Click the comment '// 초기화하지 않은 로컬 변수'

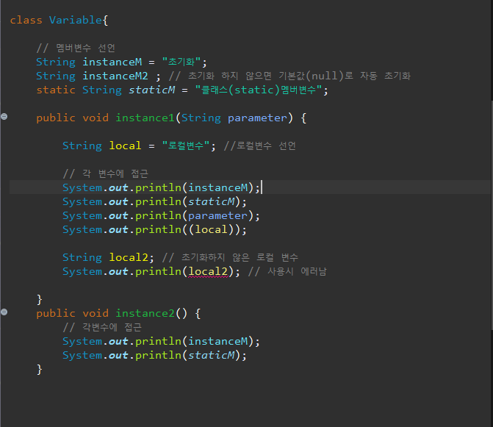point(230,257)
